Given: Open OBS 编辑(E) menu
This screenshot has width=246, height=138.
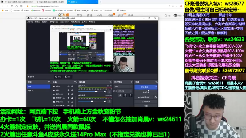Looking at the screenshot, I should click(37, 22).
